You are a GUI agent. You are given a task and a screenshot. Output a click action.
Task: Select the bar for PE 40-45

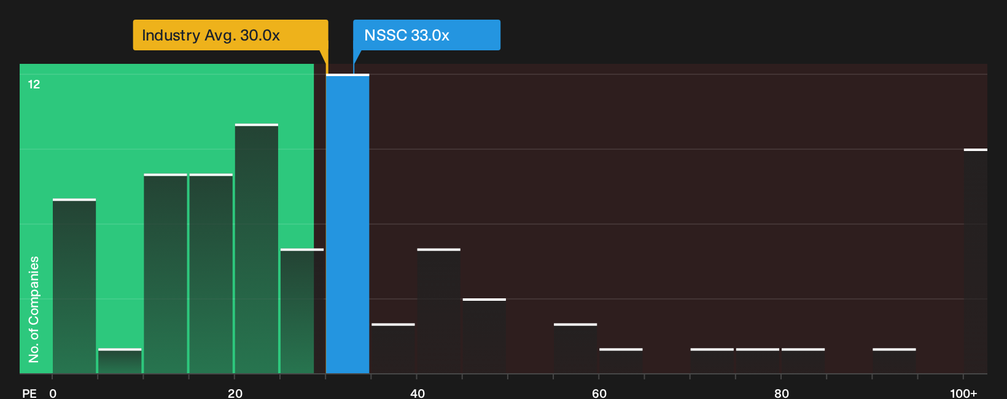click(x=438, y=311)
